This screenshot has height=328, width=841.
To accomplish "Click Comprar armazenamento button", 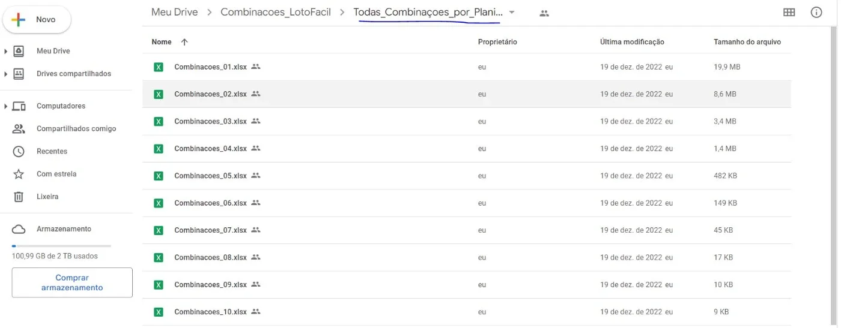I will [72, 282].
